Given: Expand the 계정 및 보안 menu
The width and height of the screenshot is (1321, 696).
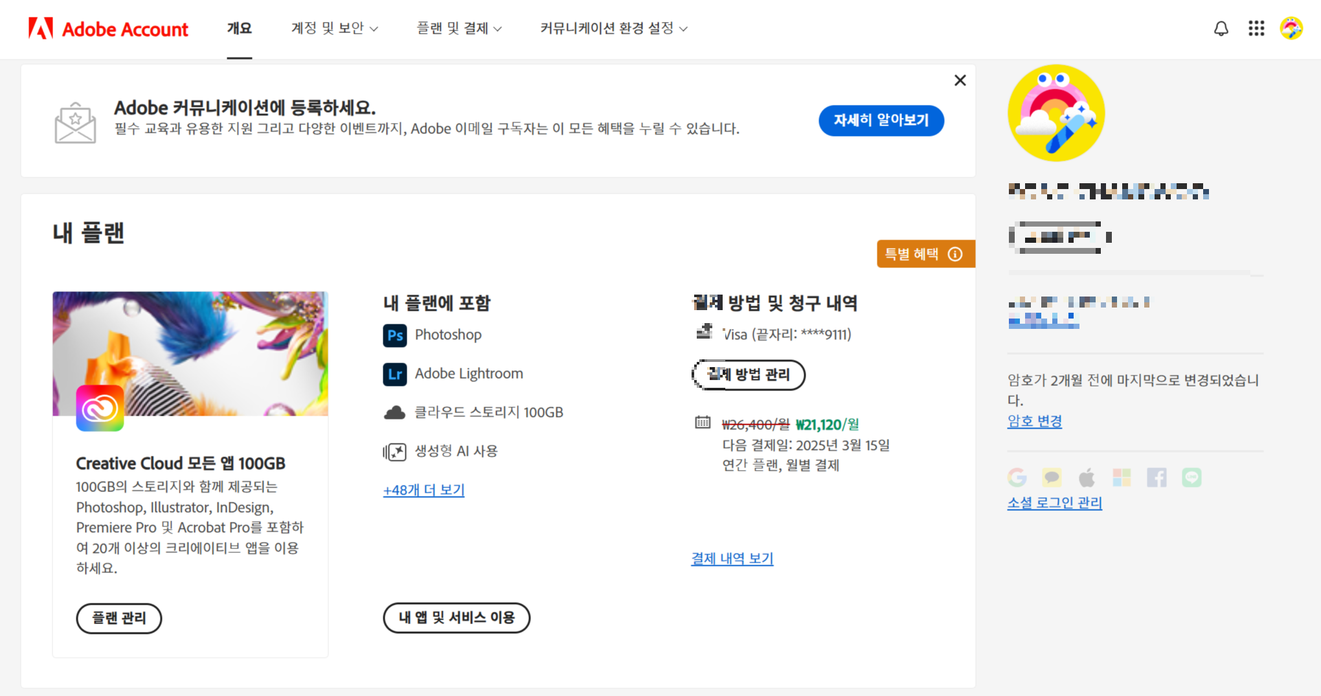Looking at the screenshot, I should [334, 28].
